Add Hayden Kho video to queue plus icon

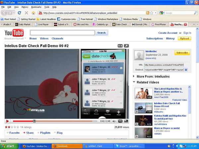tap(137, 97)
